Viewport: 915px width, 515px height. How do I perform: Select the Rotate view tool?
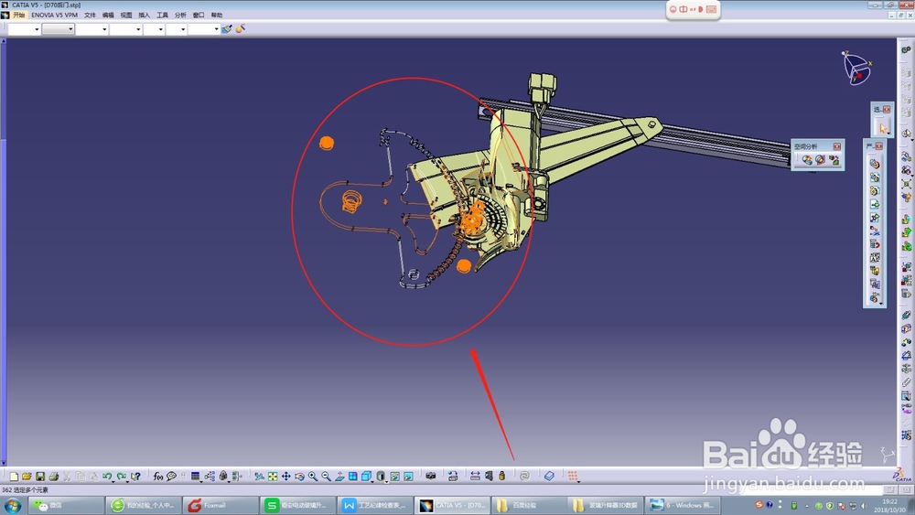tap(299, 477)
